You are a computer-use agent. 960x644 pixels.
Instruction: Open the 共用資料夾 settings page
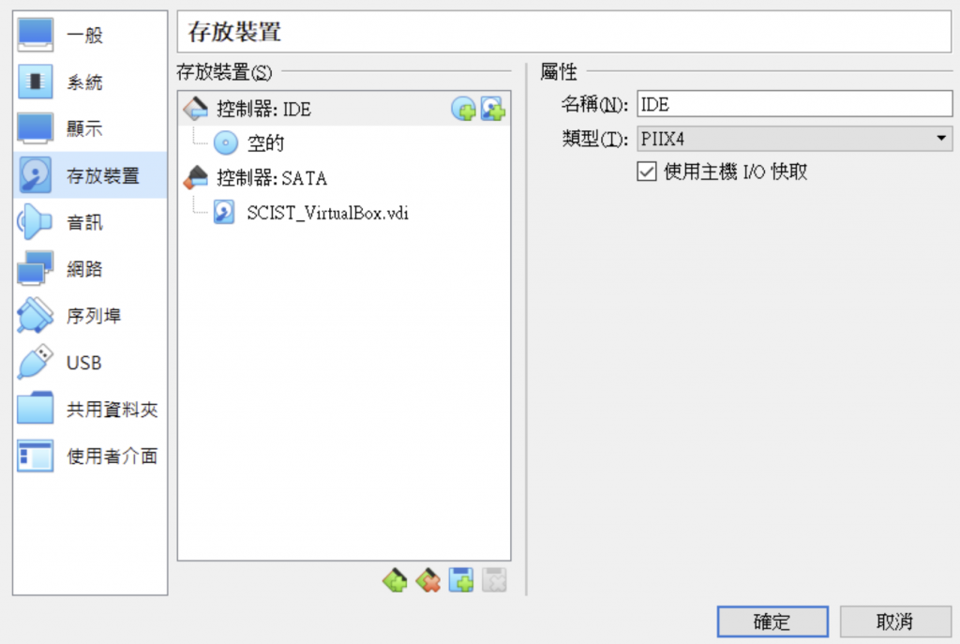pyautogui.click(x=90, y=409)
